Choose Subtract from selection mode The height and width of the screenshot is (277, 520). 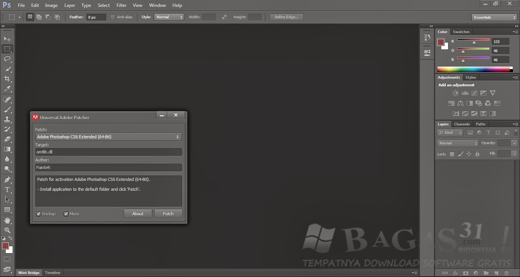pyautogui.click(x=48, y=17)
